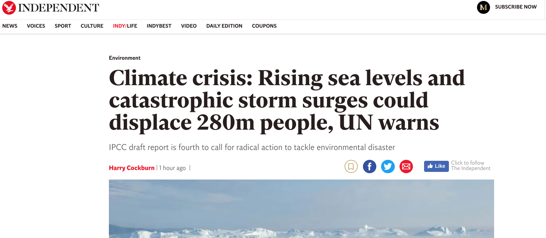546x238 pixels.
Task: Click the Independent eagle logo icon
Action: tap(9, 8)
